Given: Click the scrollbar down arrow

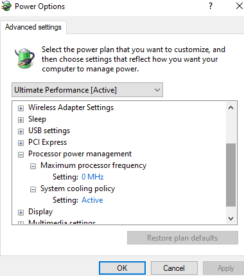Looking at the screenshot, I should point(231,219).
